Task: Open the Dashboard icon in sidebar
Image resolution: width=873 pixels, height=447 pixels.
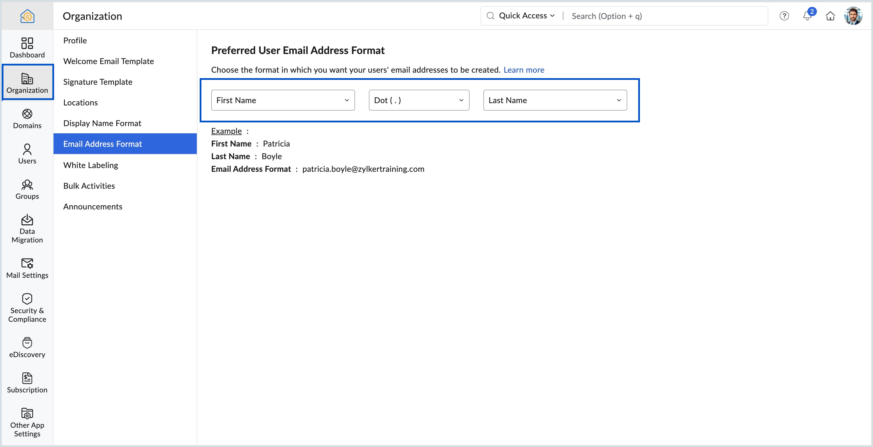Action: tap(27, 43)
